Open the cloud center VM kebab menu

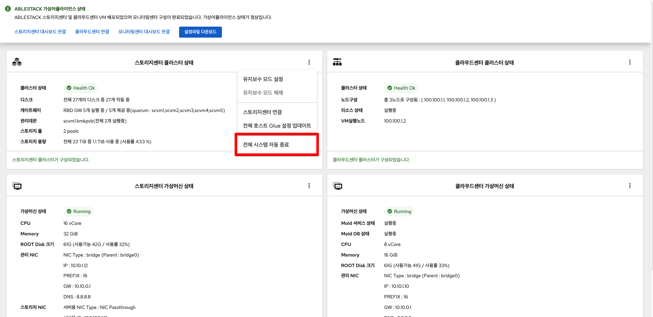pyautogui.click(x=630, y=186)
